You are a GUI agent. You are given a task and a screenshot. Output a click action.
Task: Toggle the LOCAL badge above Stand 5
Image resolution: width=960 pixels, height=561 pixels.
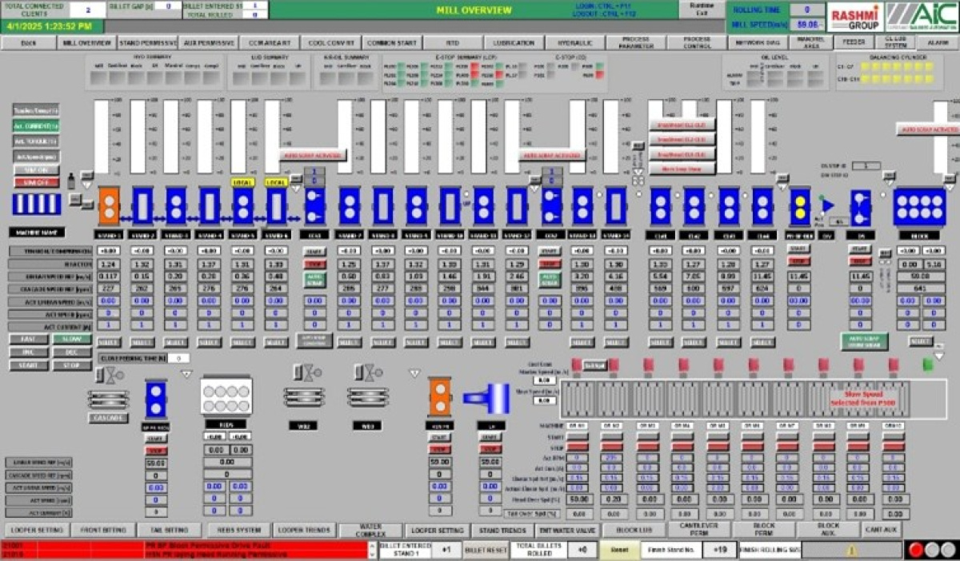pyautogui.click(x=242, y=182)
